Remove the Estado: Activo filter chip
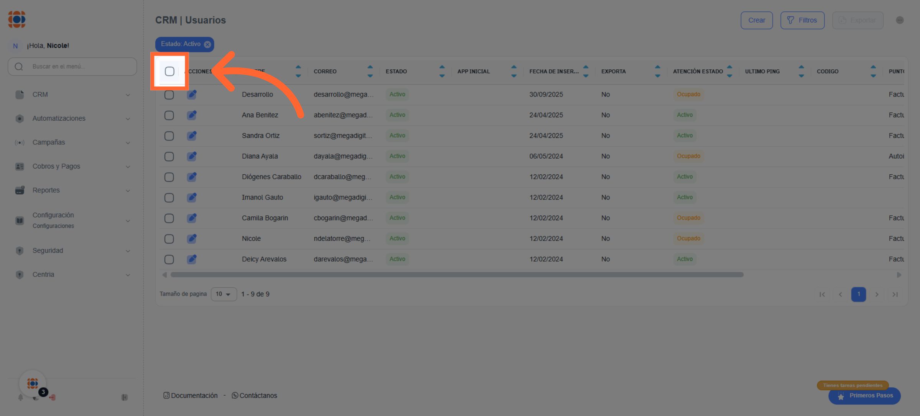The width and height of the screenshot is (920, 416). (x=207, y=44)
